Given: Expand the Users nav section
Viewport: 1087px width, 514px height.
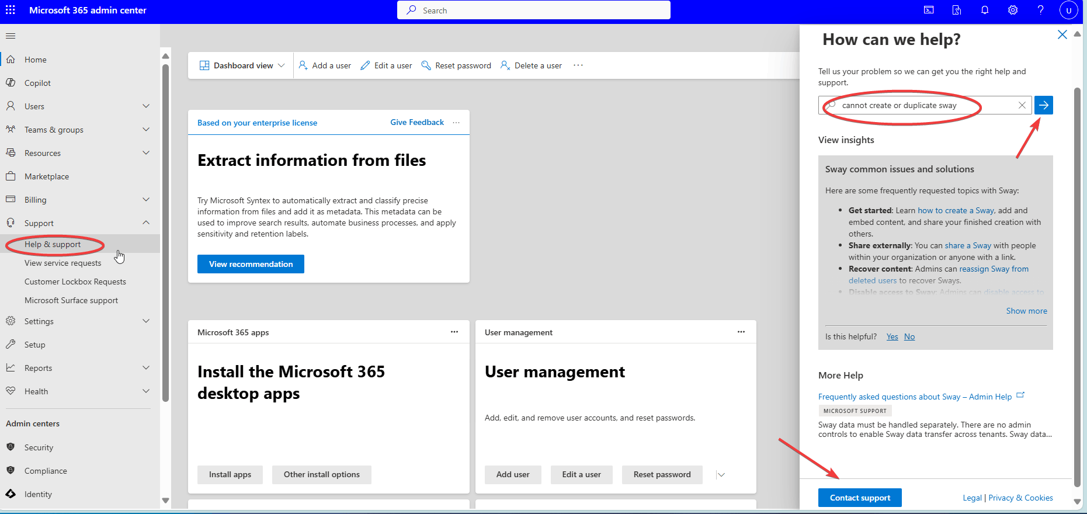Looking at the screenshot, I should [146, 106].
